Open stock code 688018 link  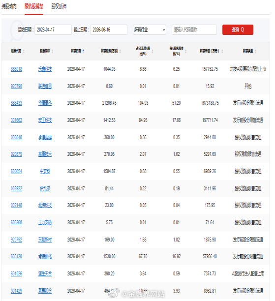click(x=16, y=69)
